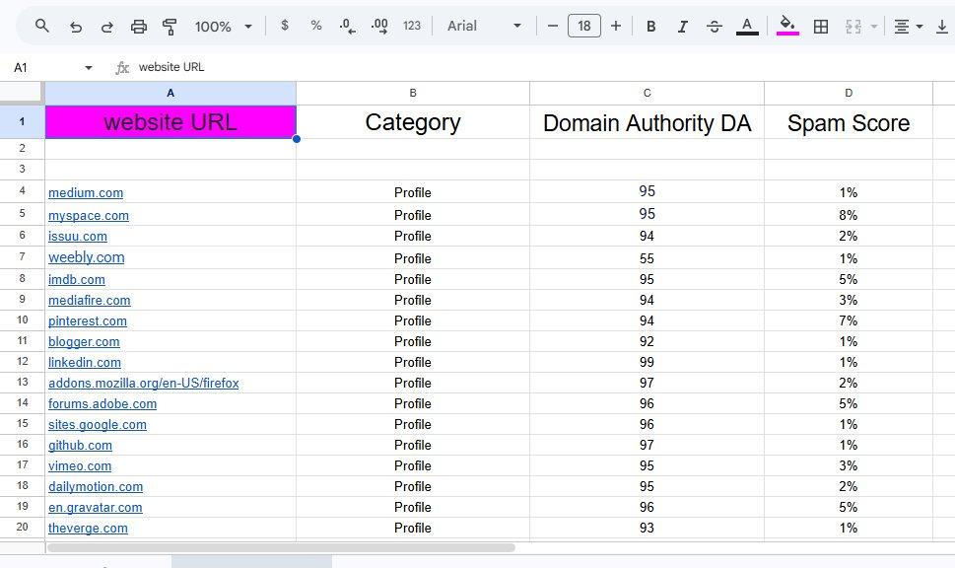Open the medium.com link
Screen dimensions: 955x568
click(86, 192)
